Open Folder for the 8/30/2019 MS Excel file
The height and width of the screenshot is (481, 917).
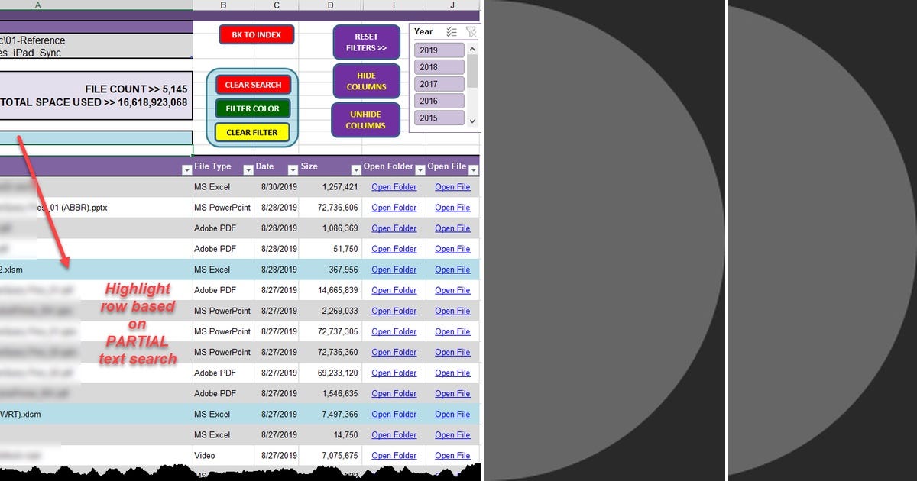[394, 186]
